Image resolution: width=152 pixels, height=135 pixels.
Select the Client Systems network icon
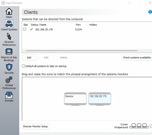(x=9, y=24)
